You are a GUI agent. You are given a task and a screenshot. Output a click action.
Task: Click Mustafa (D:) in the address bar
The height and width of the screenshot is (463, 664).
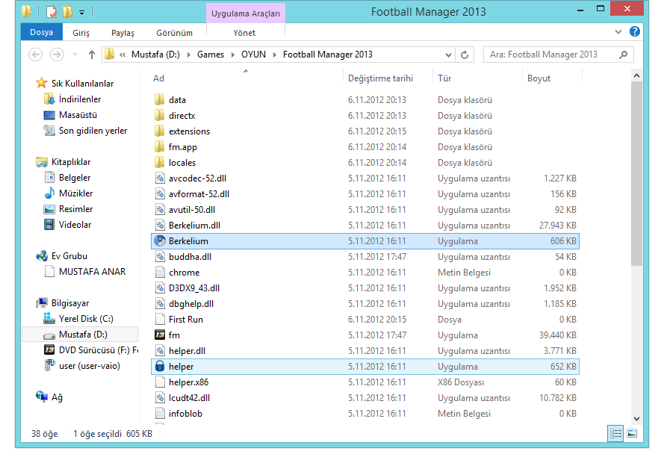click(x=155, y=55)
